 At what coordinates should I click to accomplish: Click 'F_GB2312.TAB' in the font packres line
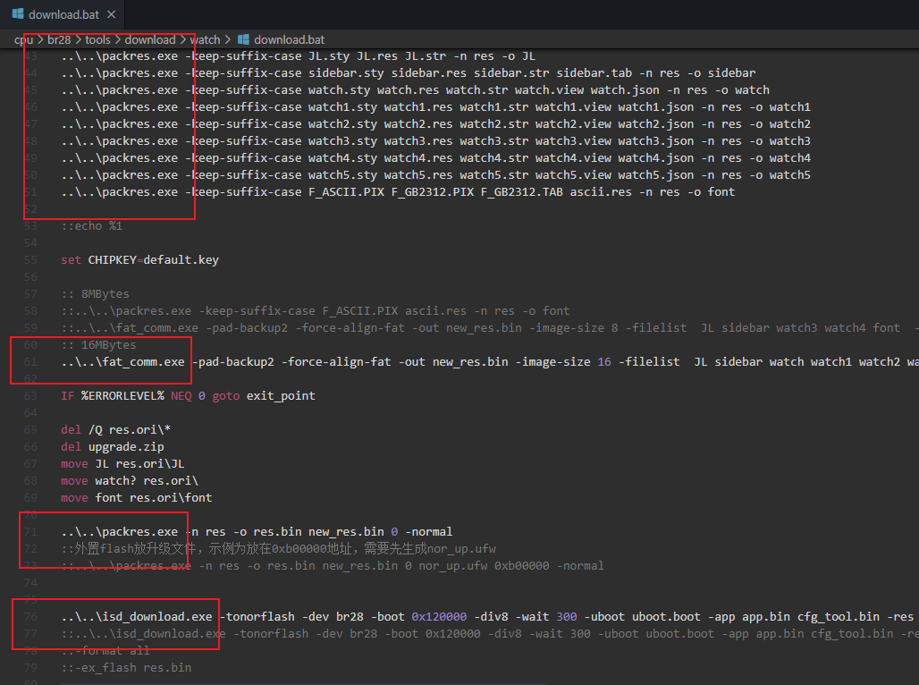point(521,192)
